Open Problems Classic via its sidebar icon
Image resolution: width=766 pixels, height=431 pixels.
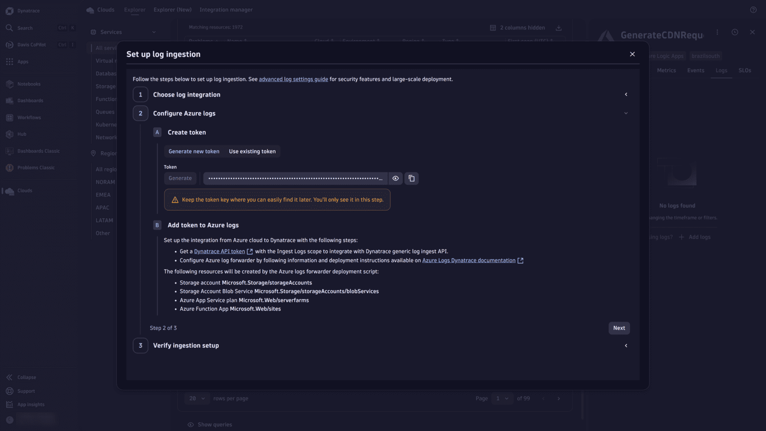(x=10, y=168)
